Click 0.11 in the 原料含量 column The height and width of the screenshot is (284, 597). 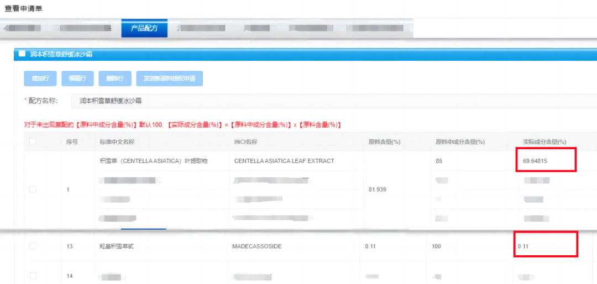[370, 246]
